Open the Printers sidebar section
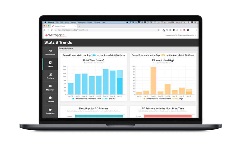 (50, 76)
